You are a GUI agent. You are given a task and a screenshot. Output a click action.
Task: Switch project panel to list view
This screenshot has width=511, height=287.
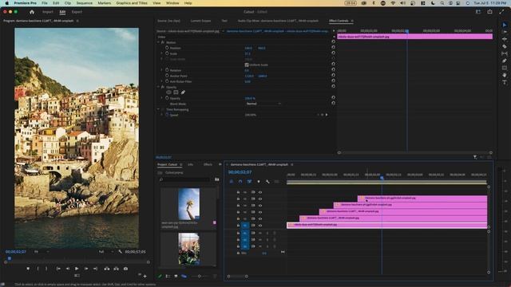click(168, 277)
